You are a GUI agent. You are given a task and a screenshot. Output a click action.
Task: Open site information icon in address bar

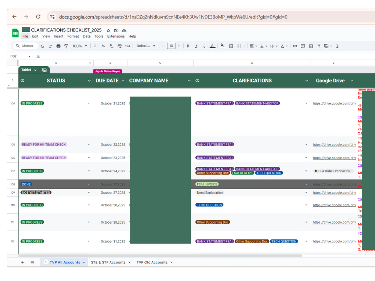[52, 17]
